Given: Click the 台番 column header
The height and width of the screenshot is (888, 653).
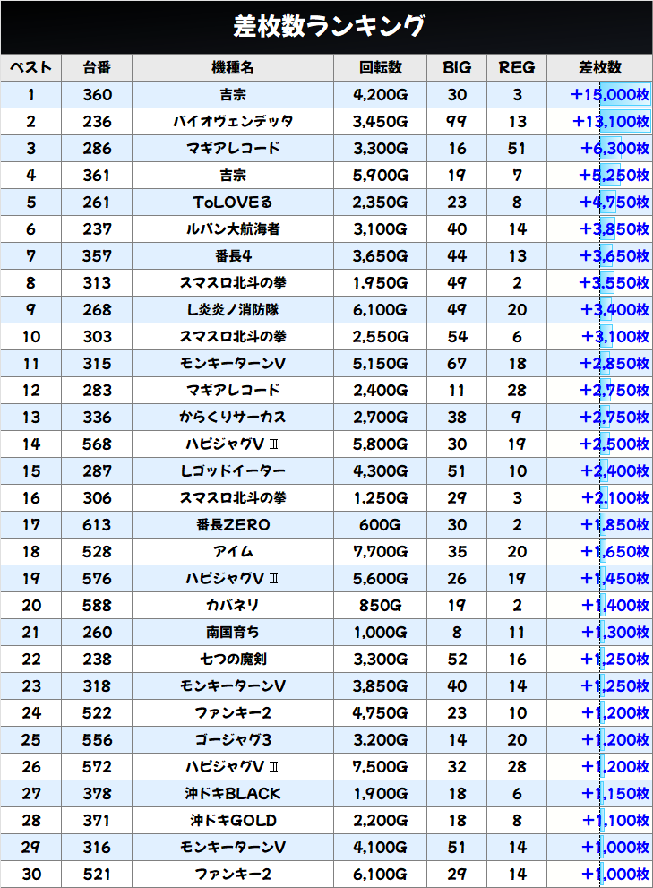Looking at the screenshot, I should (97, 68).
